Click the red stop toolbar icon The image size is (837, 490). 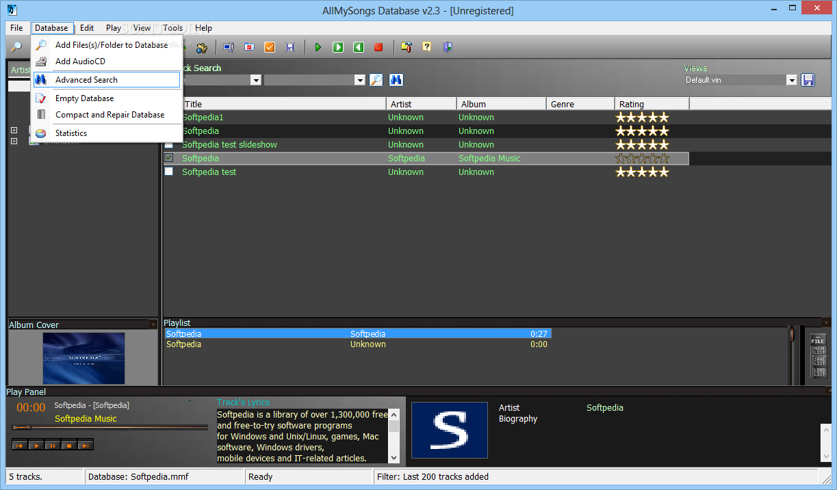378,47
